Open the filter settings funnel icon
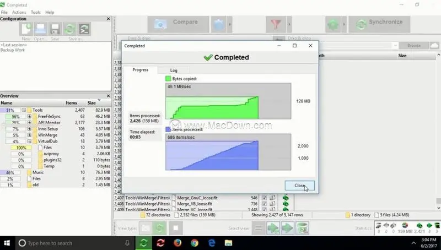Image resolution: width=441 pixels, height=250 pixels. click(x=276, y=24)
